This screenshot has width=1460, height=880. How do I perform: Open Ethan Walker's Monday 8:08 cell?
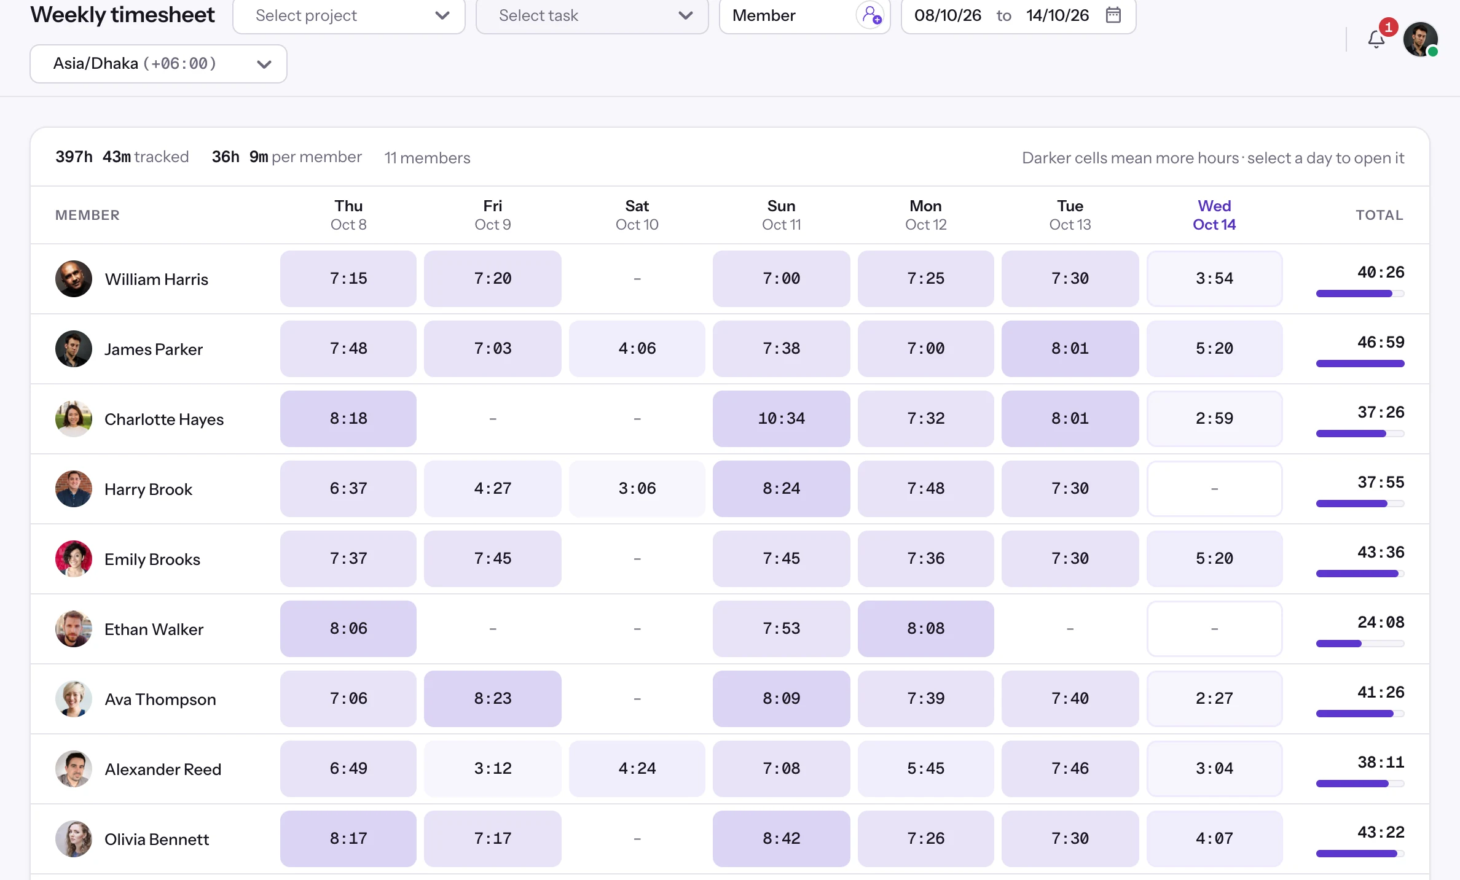[x=926, y=629]
